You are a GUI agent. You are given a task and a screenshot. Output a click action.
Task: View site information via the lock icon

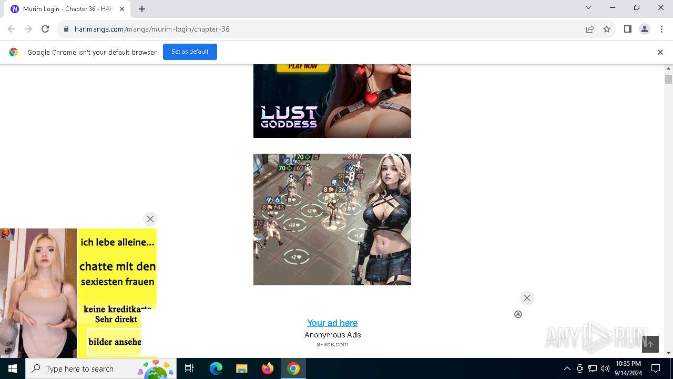click(x=66, y=29)
